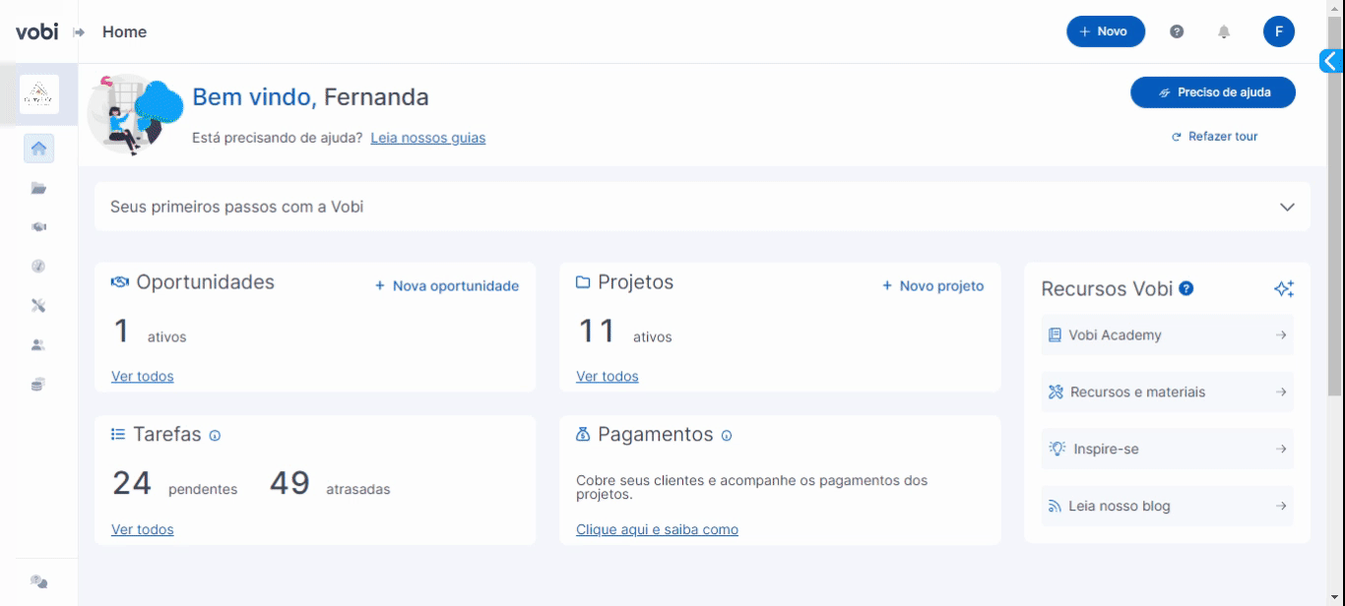Click the Recursos e materiais arrow icon

1281,393
